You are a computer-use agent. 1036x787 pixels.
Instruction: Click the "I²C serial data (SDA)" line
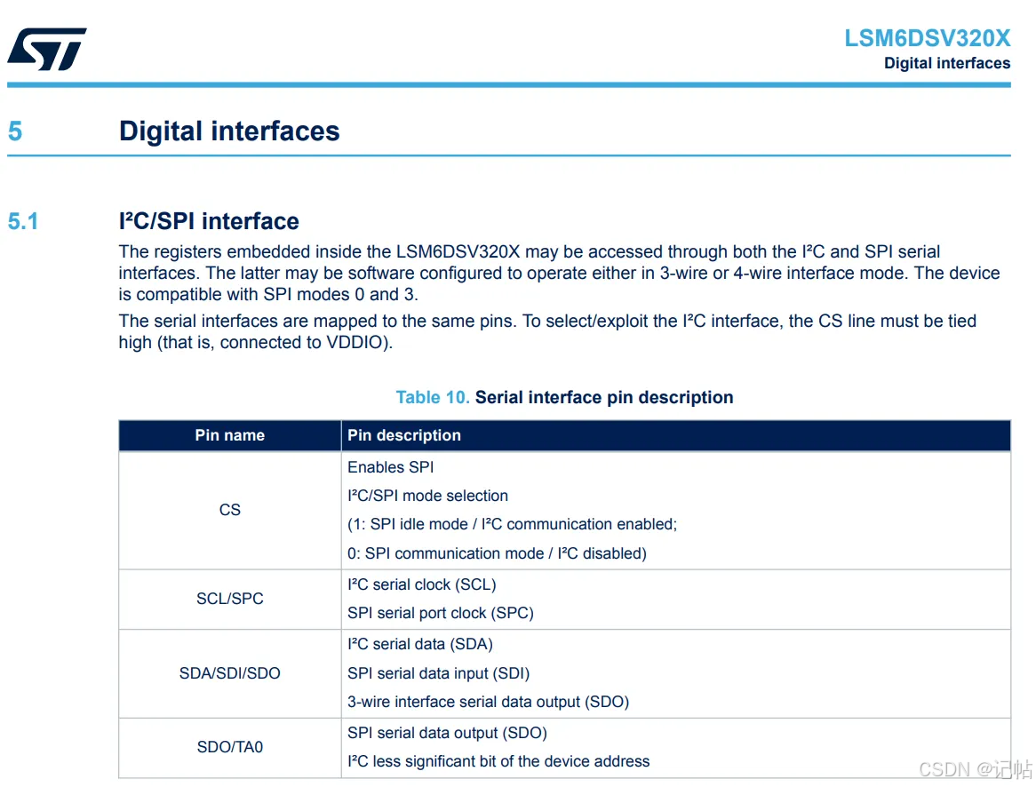click(x=420, y=644)
